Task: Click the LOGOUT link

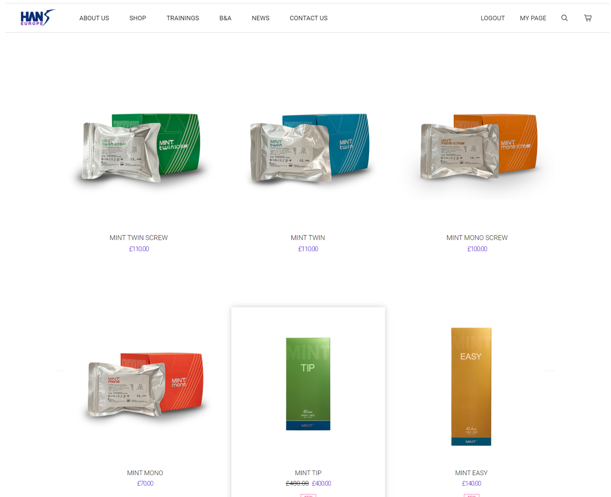Action: click(x=492, y=18)
